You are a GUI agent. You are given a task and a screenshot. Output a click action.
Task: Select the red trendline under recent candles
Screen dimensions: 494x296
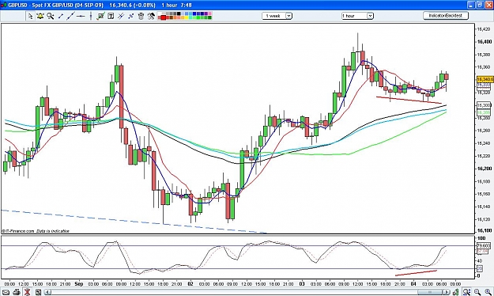[409, 100]
